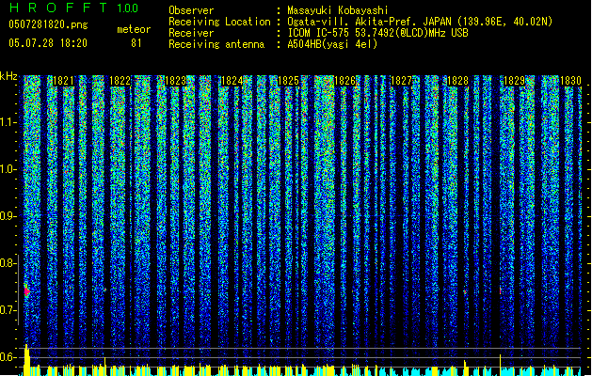This screenshot has height=376, width=592.
Task: Click the A504HB(yagi 4el) antenna text
Action: (332, 44)
